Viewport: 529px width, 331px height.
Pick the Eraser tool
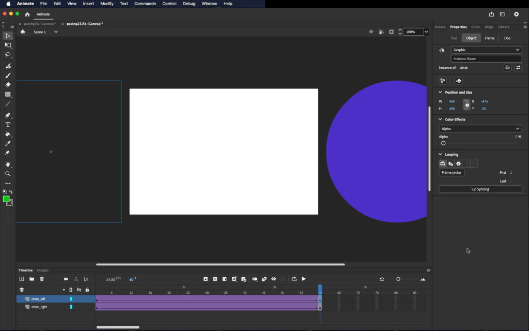tap(8, 85)
